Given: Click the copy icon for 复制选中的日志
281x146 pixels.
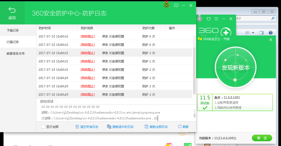Looking at the screenshot, I should tap(109, 127).
